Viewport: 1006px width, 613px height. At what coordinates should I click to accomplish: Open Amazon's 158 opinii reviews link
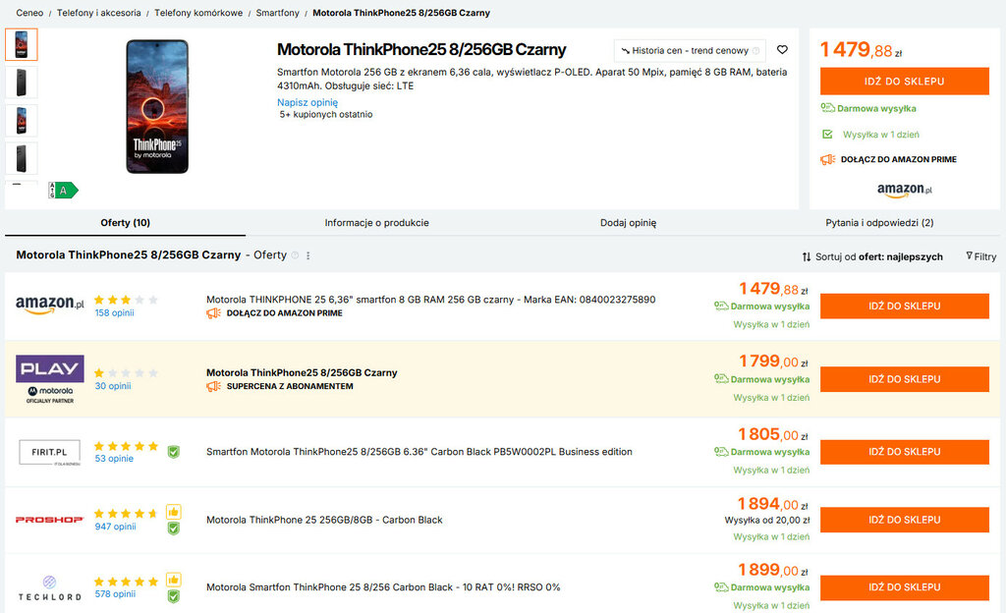click(114, 313)
